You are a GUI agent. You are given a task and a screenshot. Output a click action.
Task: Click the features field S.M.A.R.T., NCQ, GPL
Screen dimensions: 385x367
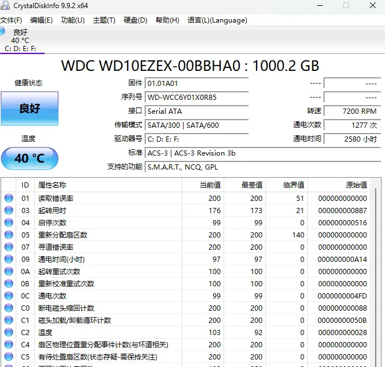tap(263, 167)
